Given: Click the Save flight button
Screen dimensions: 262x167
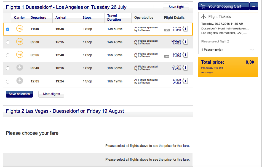Looking at the screenshot, I should click(176, 7).
